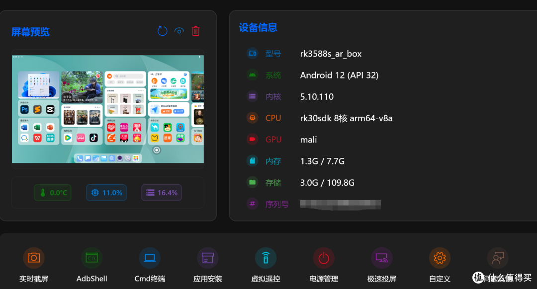Click the CPU usage 11.0% badge
Image resolution: width=537 pixels, height=289 pixels.
coord(106,193)
